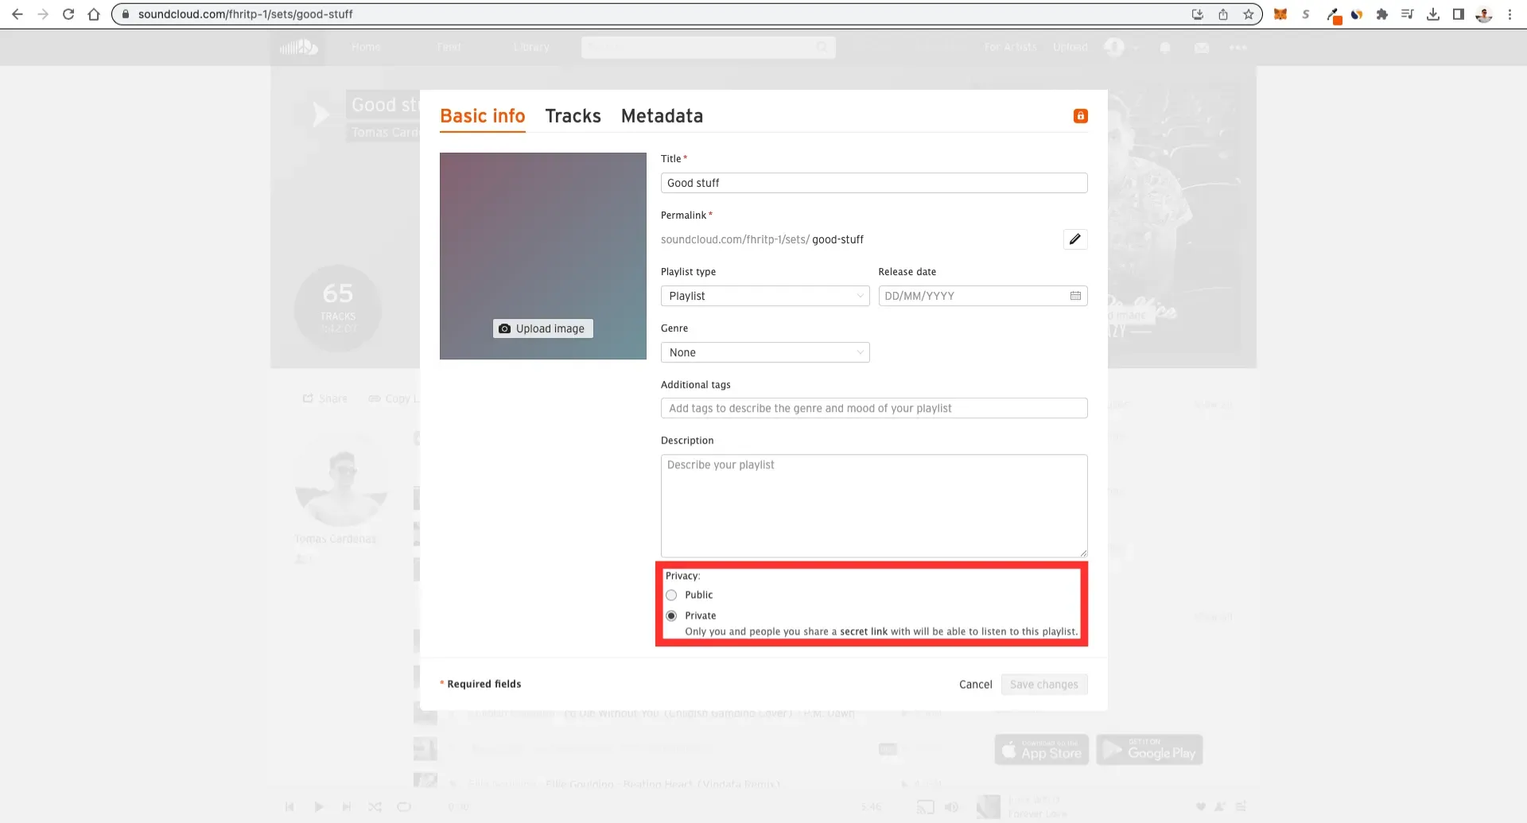The width and height of the screenshot is (1527, 823).
Task: Open the MetaMask extension
Action: (1280, 14)
